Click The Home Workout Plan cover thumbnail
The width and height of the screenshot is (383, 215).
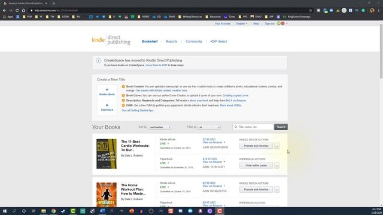pos(107,195)
